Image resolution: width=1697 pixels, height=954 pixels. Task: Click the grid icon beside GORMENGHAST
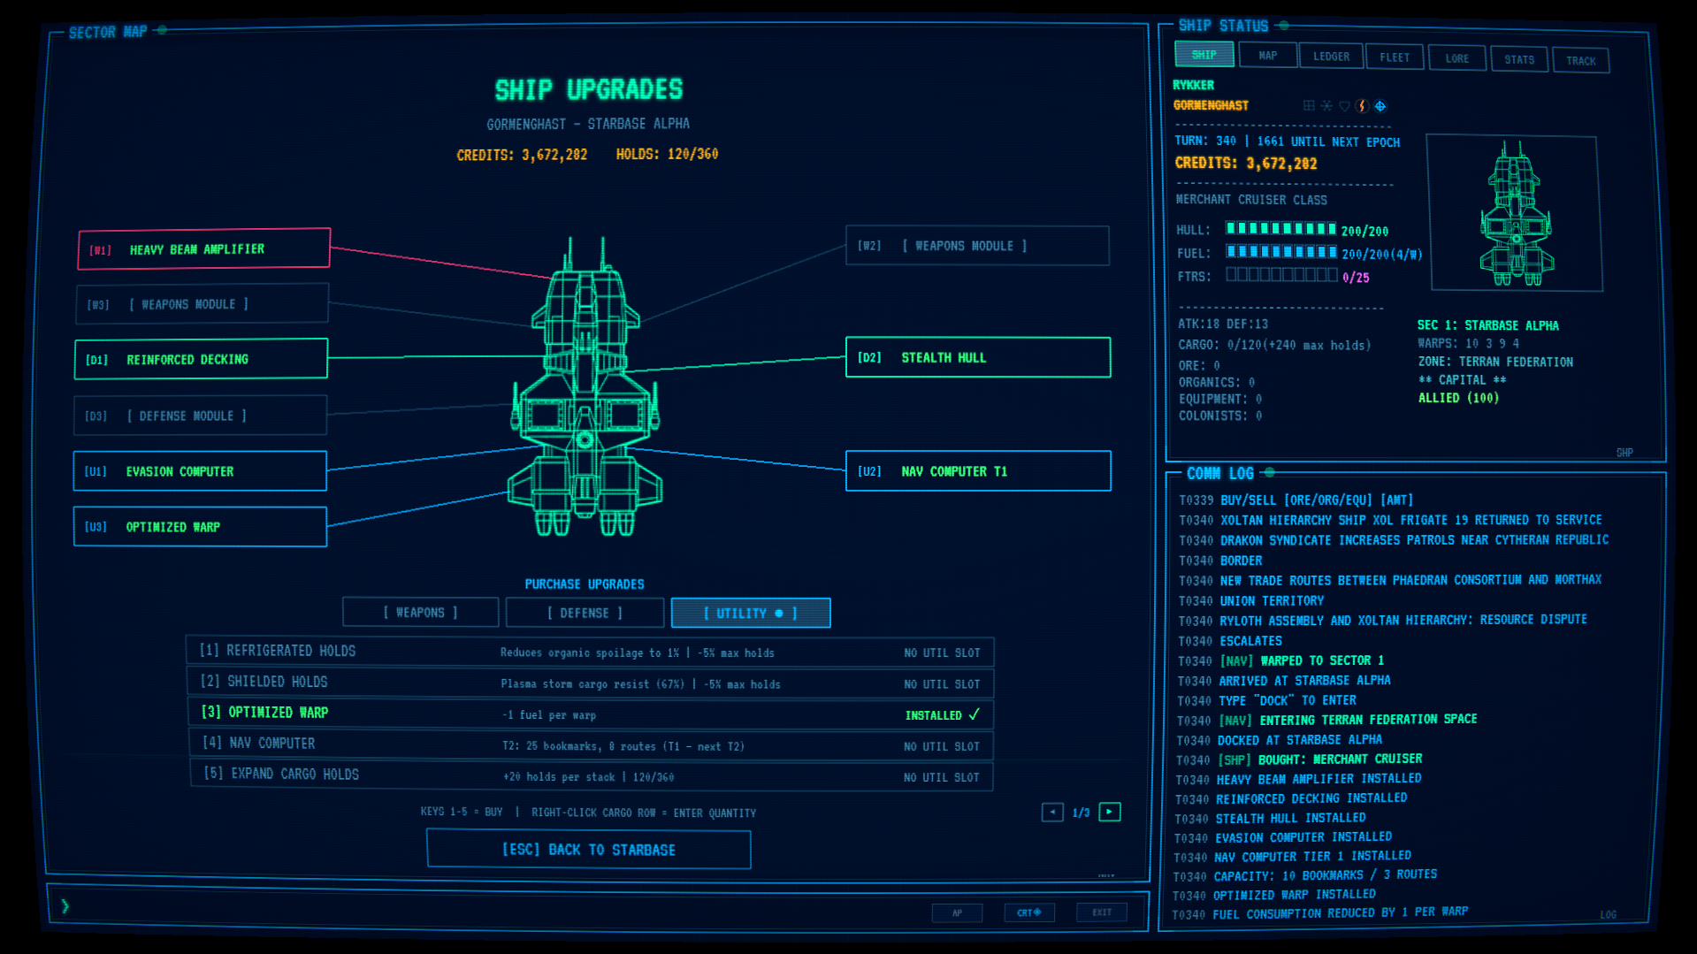(x=1309, y=106)
